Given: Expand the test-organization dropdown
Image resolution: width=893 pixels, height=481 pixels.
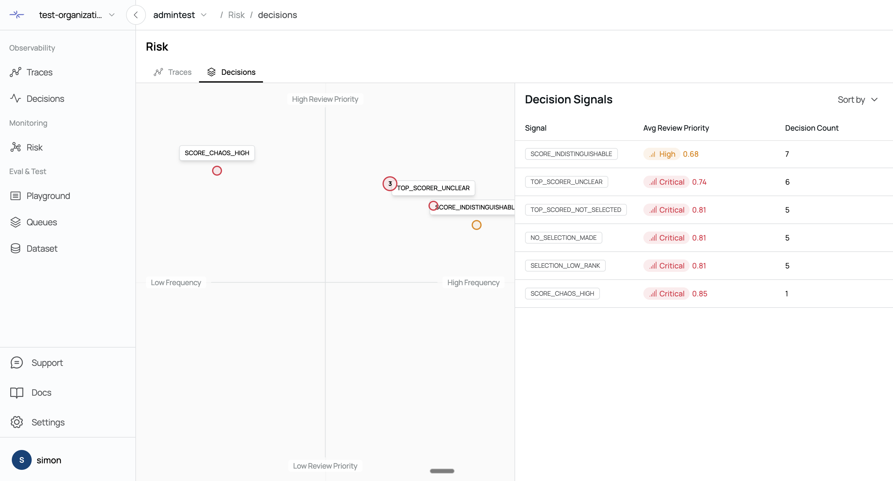Looking at the screenshot, I should tap(112, 15).
